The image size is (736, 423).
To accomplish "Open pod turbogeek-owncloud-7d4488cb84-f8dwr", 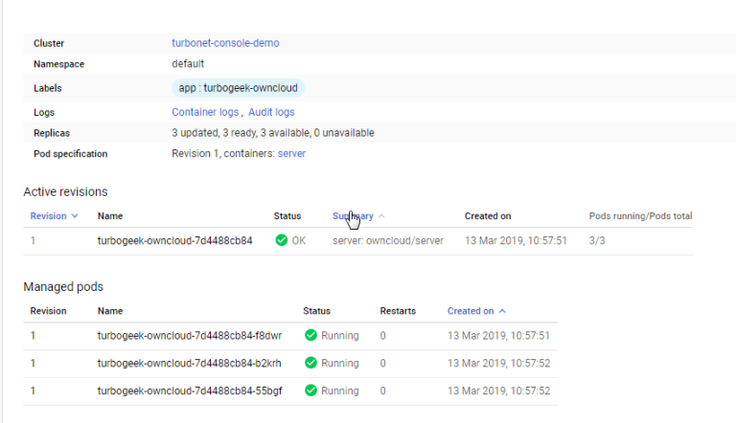I will 190,335.
